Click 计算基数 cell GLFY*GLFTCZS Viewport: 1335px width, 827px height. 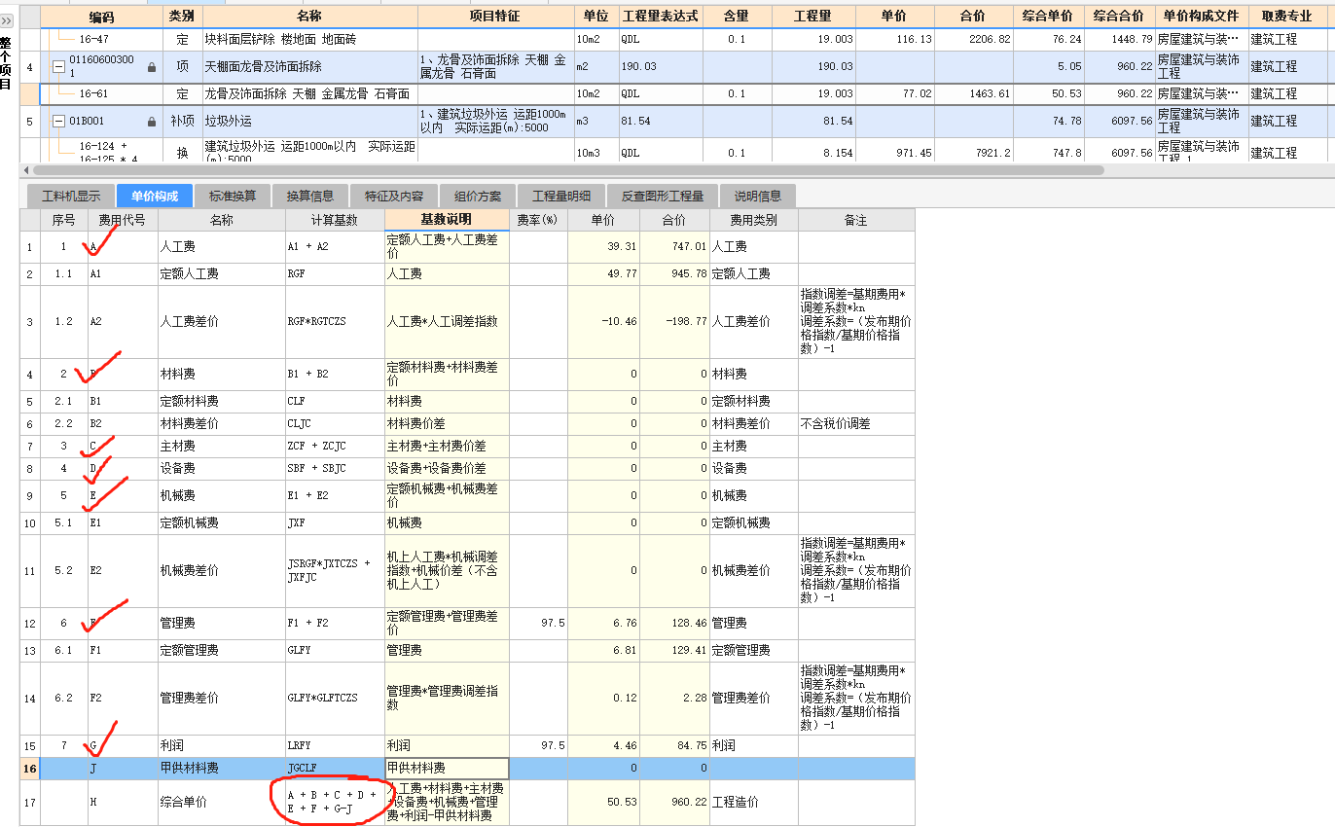[x=335, y=698]
